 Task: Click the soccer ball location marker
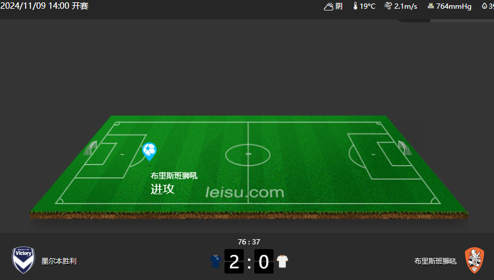(x=149, y=152)
